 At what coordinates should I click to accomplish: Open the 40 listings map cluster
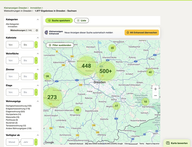150,72
